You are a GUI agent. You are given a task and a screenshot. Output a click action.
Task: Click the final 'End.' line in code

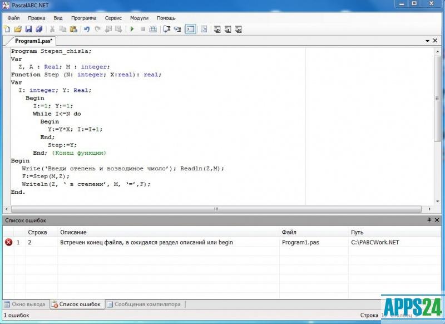point(18,192)
